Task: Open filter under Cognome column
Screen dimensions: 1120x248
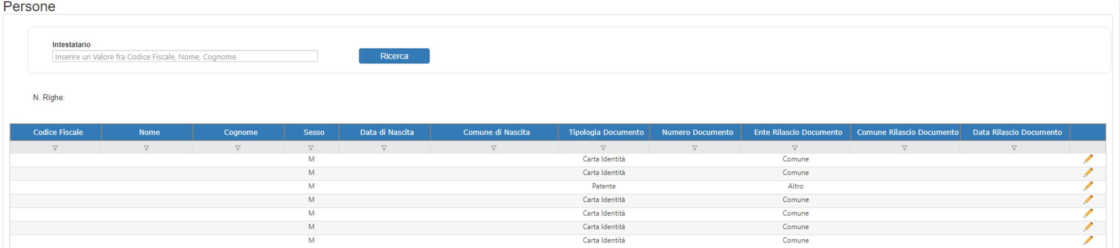Action: click(238, 148)
